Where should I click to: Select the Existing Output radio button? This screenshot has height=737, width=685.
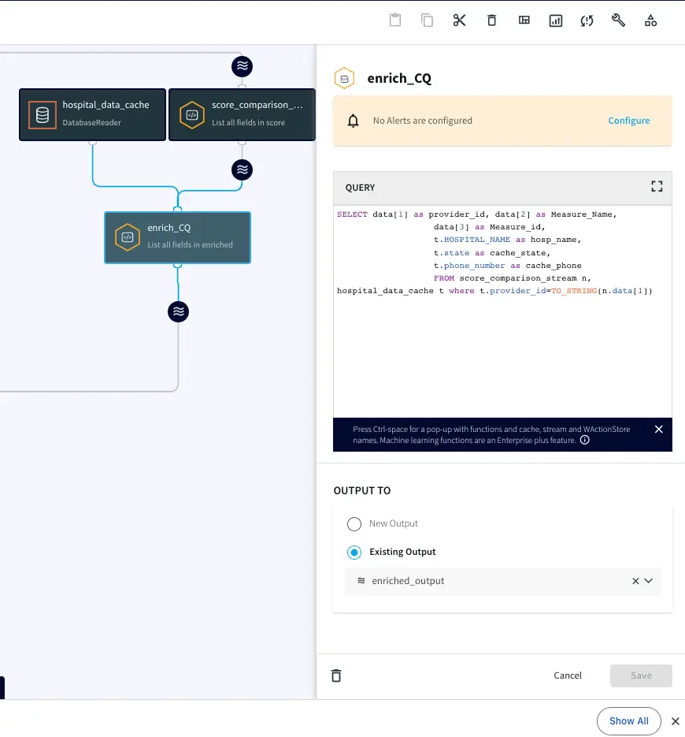click(x=354, y=553)
